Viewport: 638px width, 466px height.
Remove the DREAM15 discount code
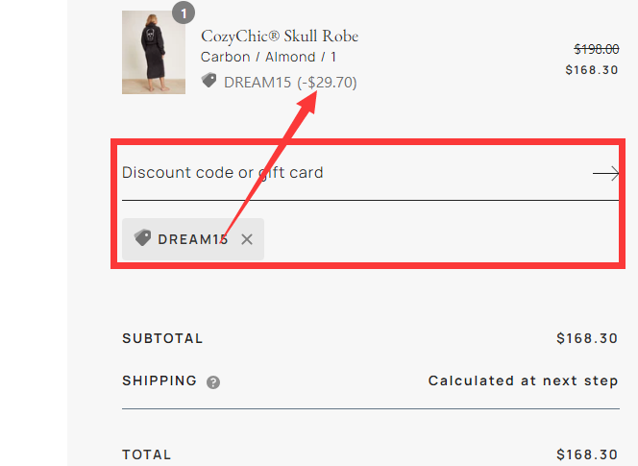[x=247, y=239]
